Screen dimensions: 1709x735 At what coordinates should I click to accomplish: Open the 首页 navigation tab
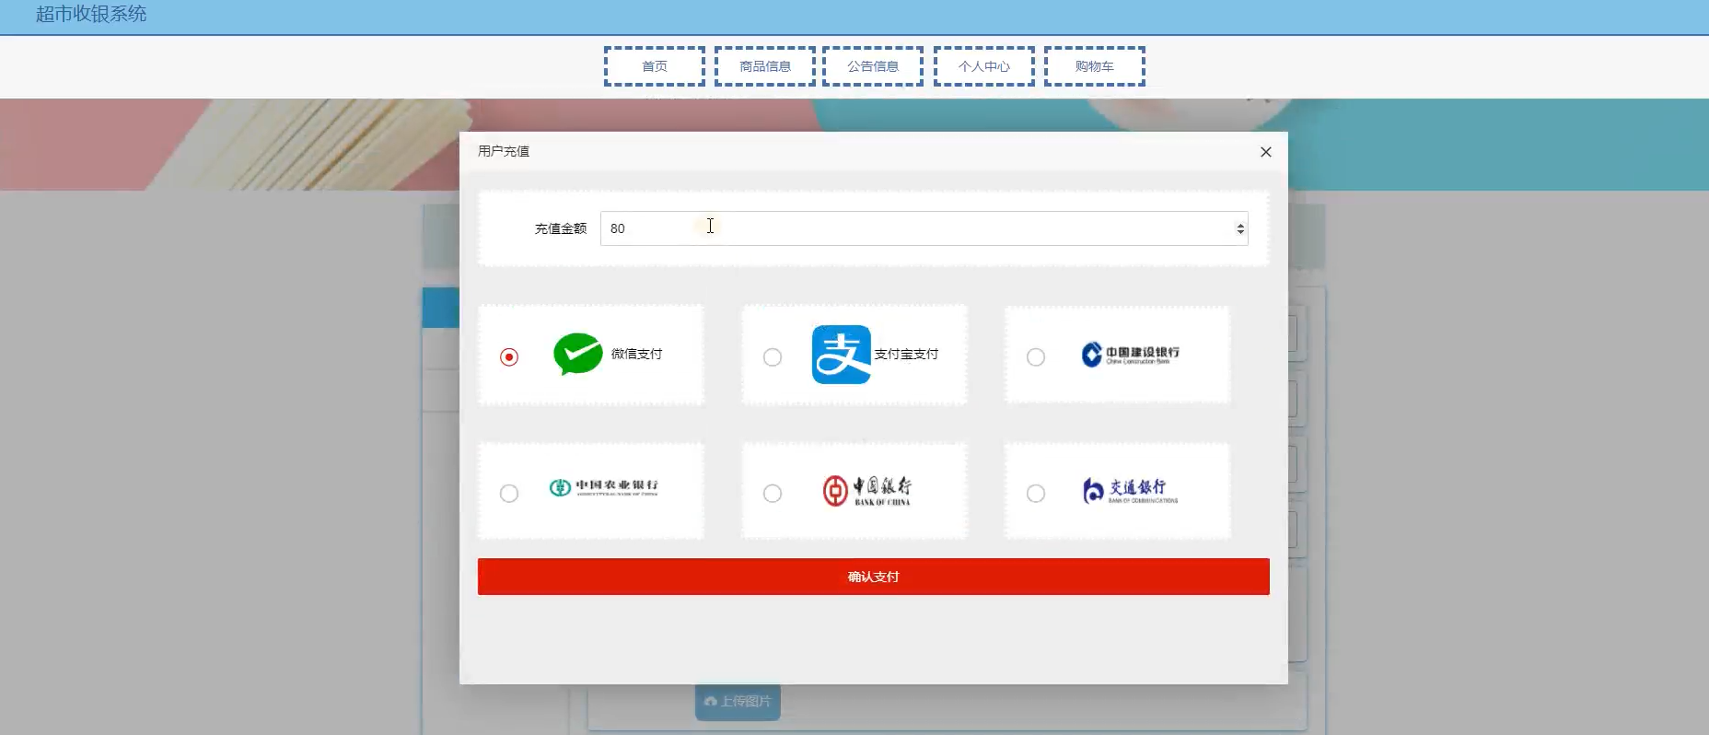pyautogui.click(x=655, y=66)
